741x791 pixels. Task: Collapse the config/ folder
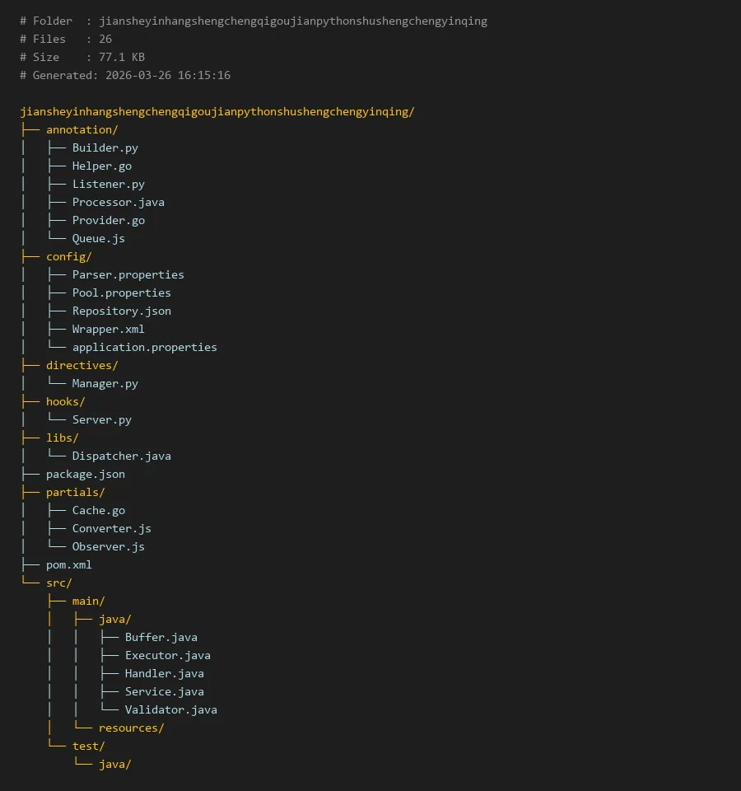pyautogui.click(x=68, y=256)
